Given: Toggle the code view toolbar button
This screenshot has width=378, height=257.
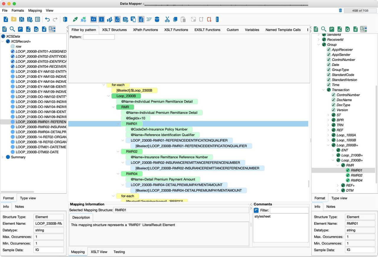Looking at the screenshot, I should pos(94,20).
